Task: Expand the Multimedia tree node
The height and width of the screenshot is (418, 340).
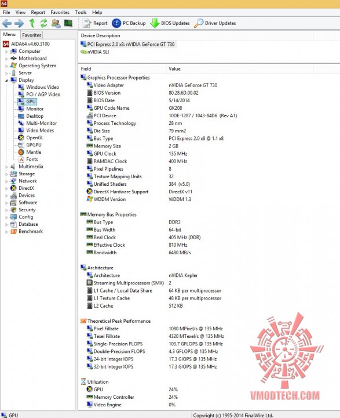Action: point(6,167)
